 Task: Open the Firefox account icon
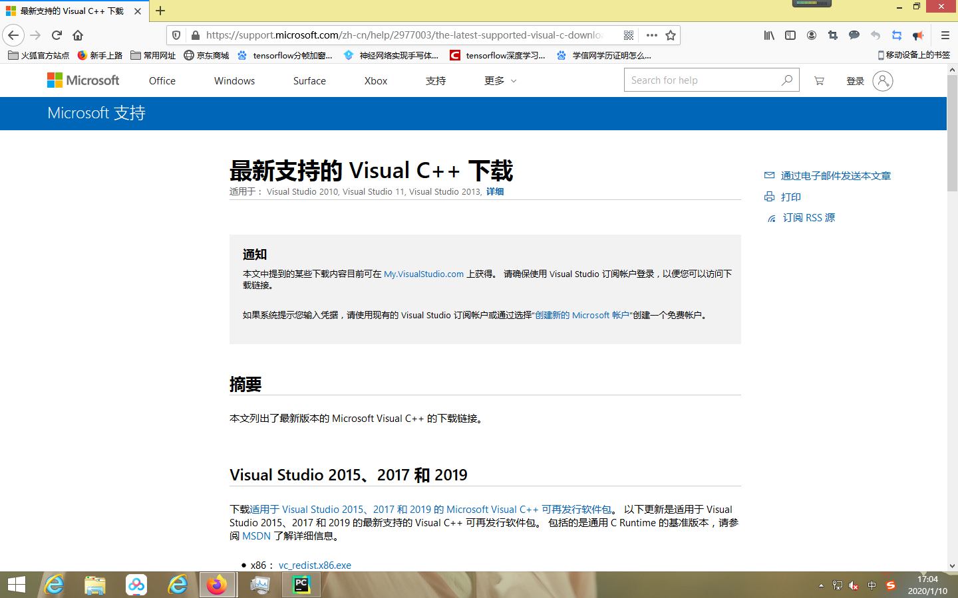(x=812, y=35)
